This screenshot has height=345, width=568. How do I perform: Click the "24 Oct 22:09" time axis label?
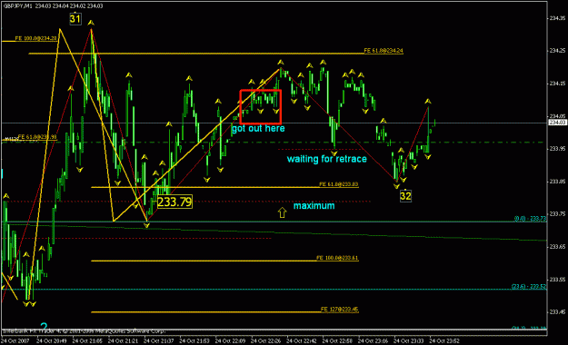tap(231, 341)
